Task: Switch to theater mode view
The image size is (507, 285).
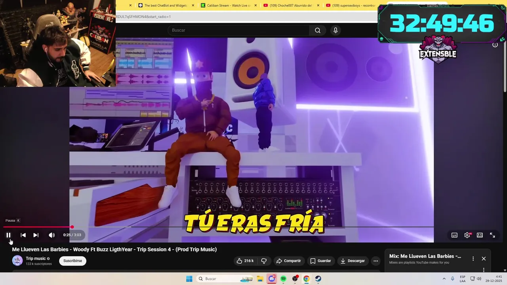Action: [x=480, y=235]
